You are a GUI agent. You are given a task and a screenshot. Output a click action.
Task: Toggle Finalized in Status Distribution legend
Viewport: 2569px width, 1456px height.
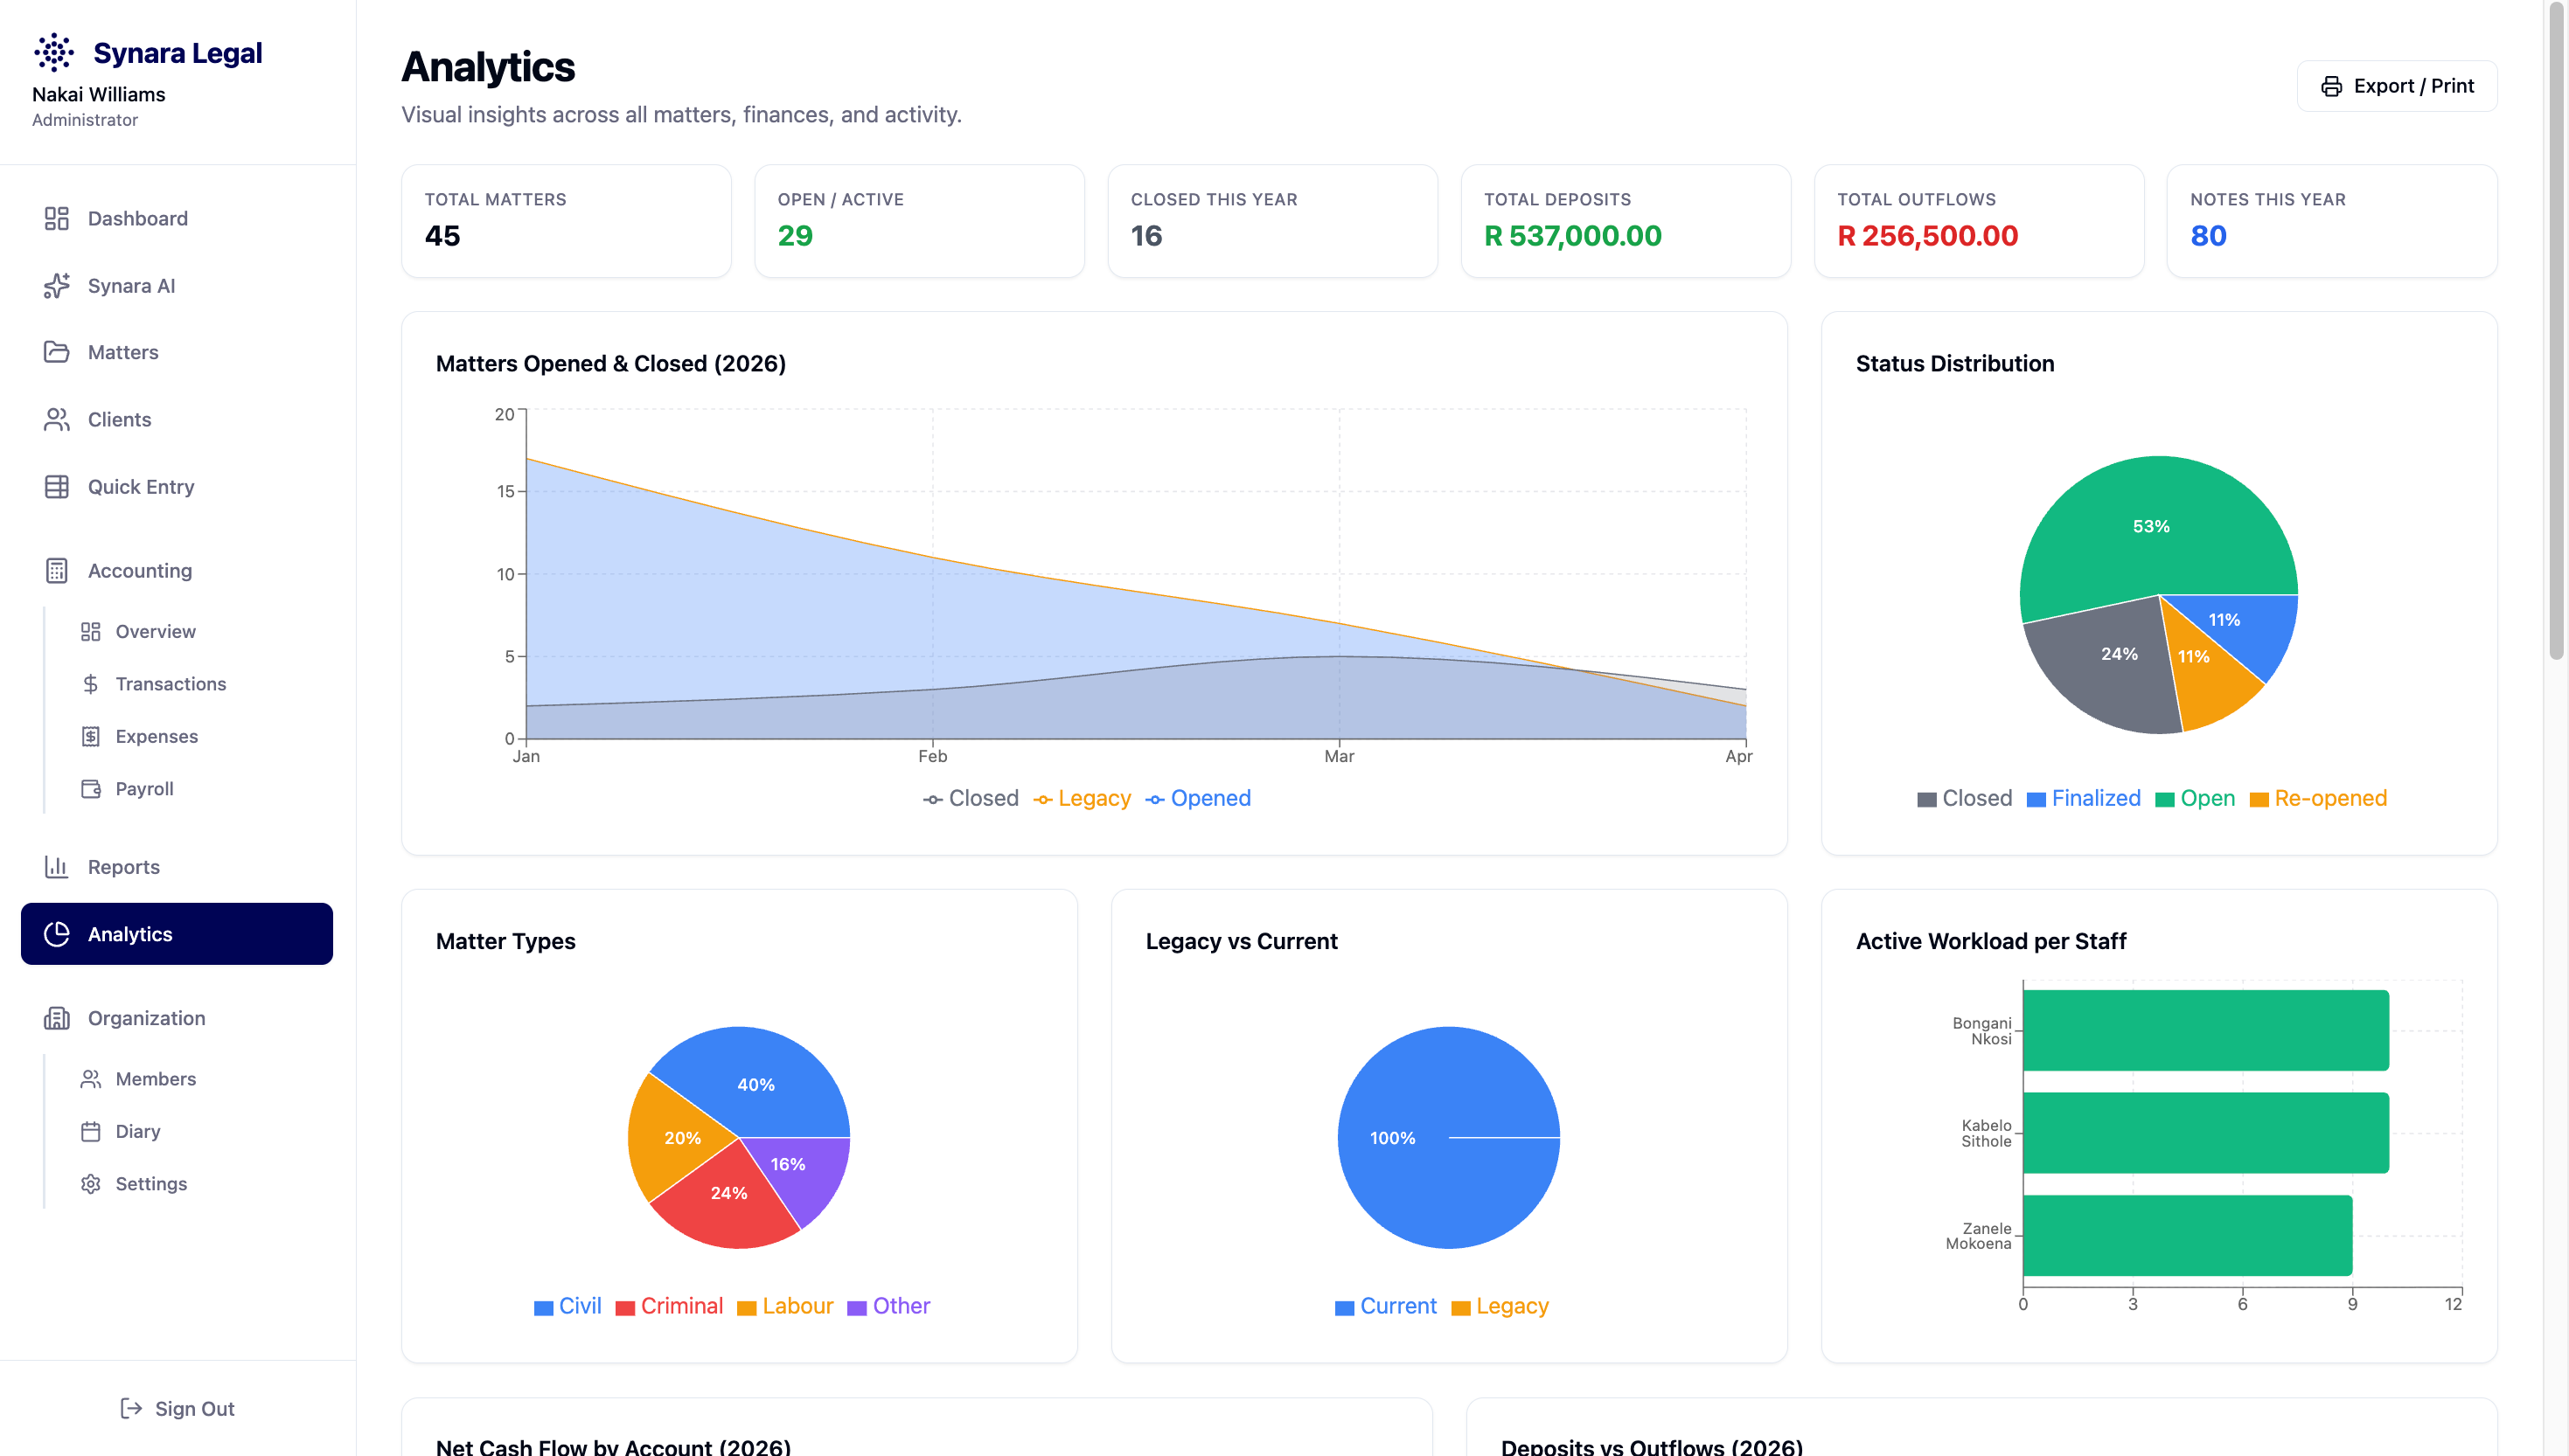click(2084, 798)
